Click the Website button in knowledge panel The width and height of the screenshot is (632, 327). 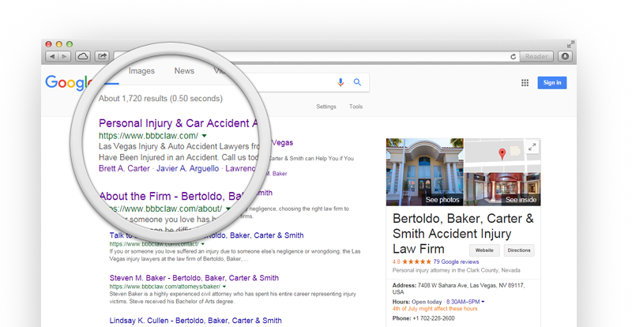click(484, 250)
